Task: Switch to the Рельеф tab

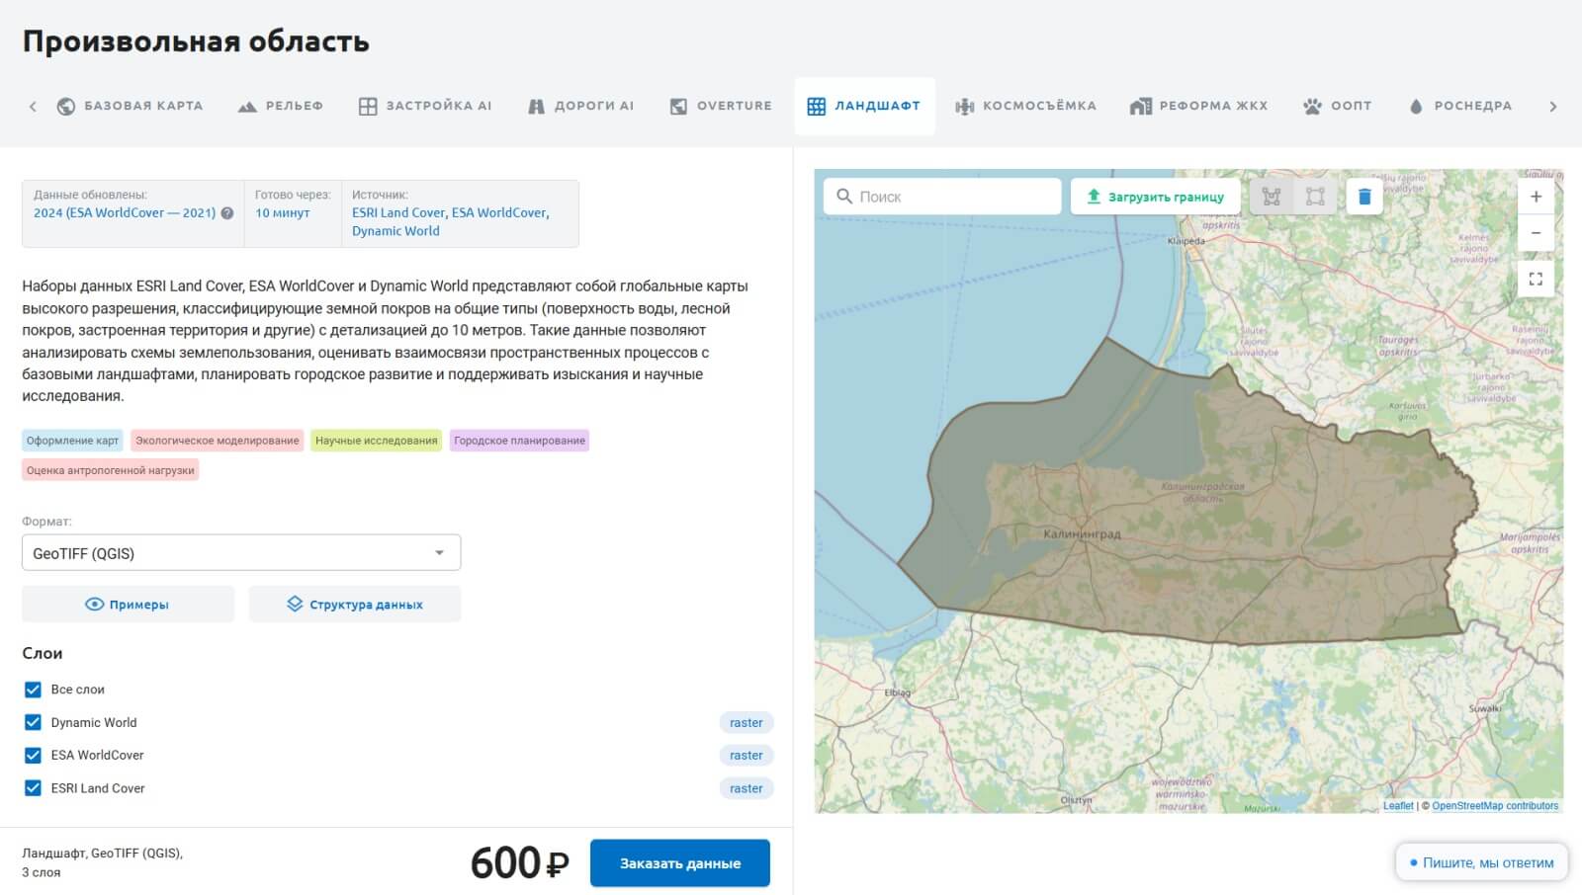Action: point(281,106)
